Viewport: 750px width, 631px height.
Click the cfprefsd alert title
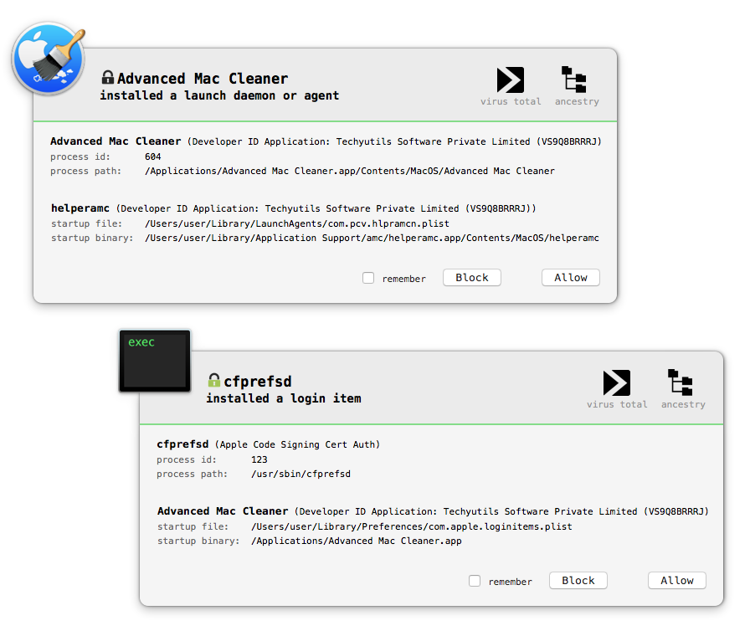coord(258,382)
